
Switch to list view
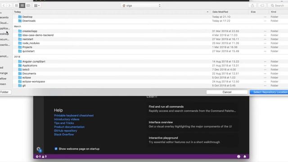pos(22,5)
